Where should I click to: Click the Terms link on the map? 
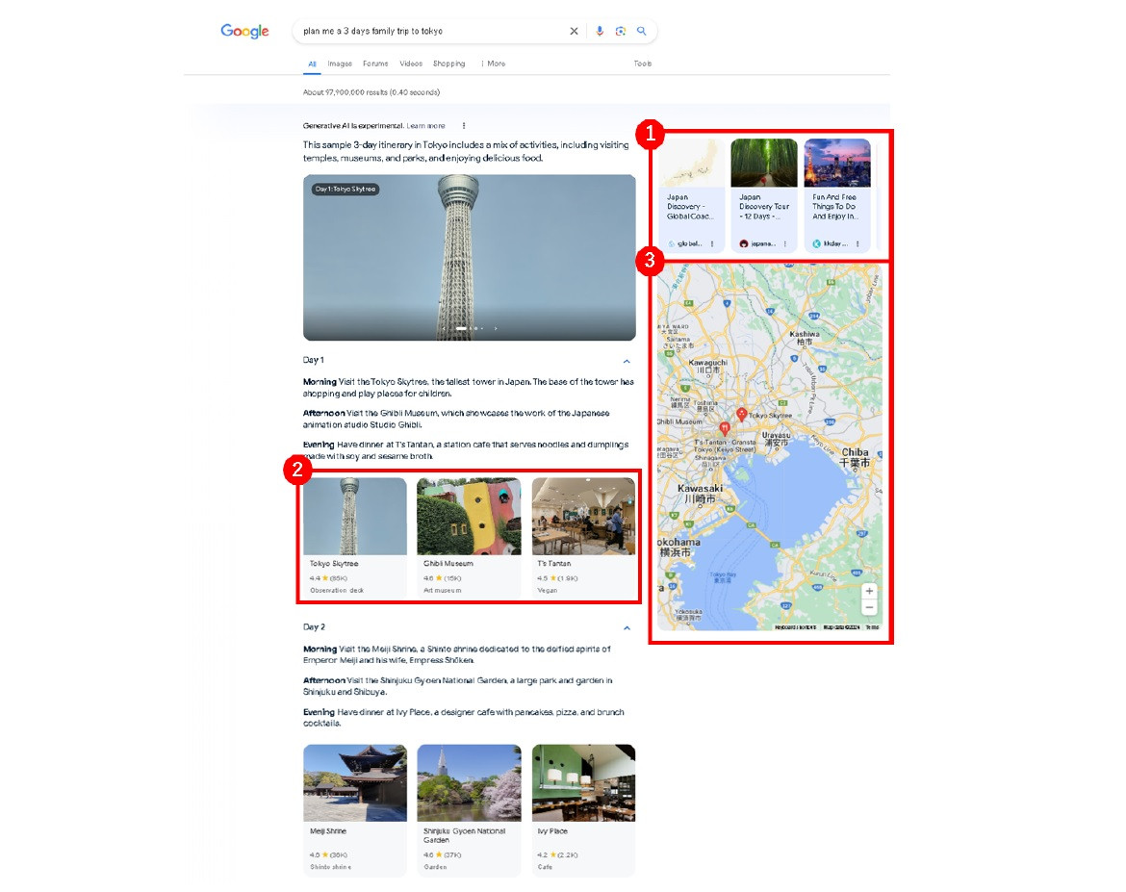(x=872, y=627)
